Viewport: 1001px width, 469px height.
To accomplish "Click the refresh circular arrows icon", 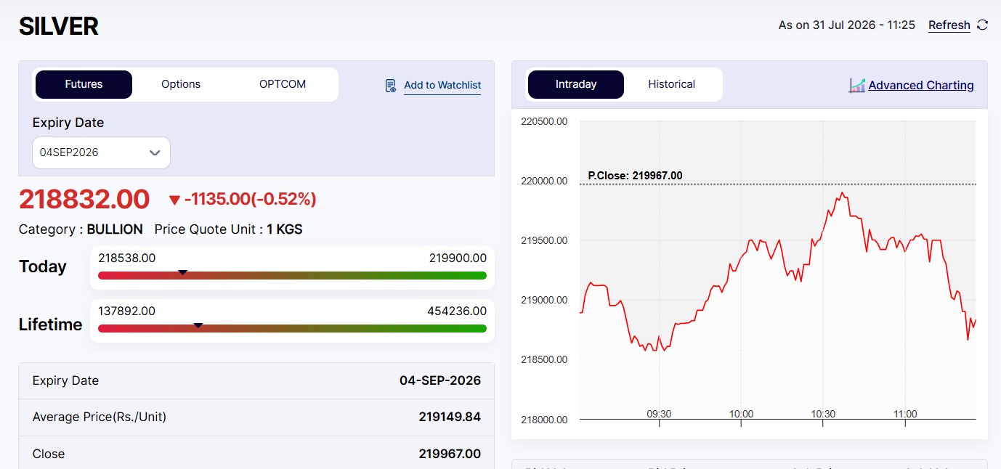I will coord(982,25).
